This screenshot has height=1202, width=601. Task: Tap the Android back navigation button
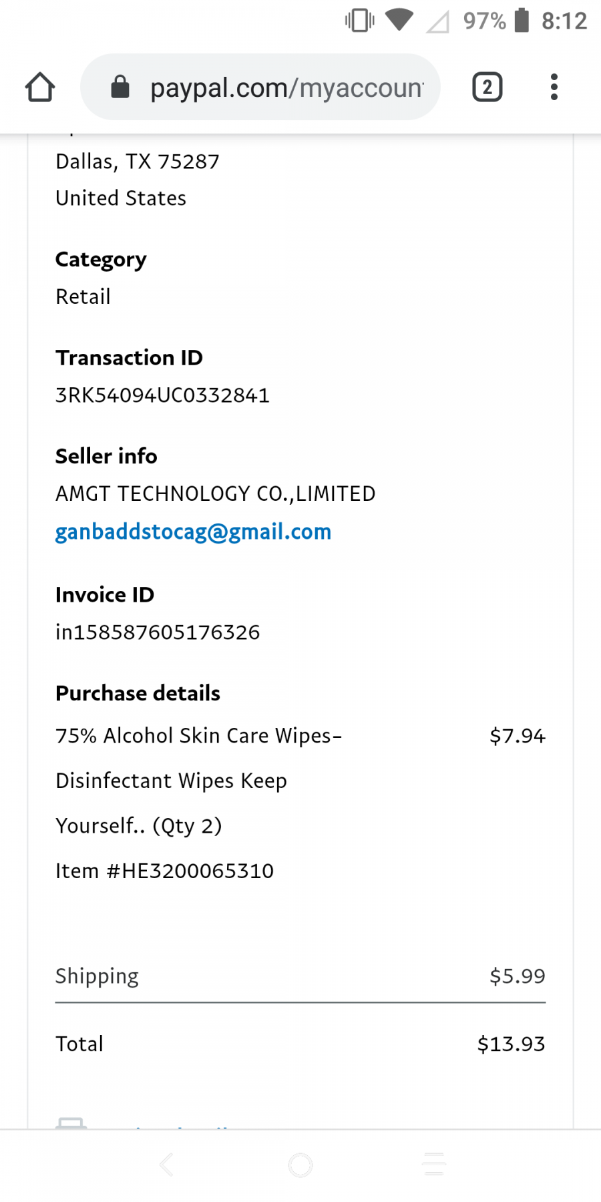pos(166,1165)
